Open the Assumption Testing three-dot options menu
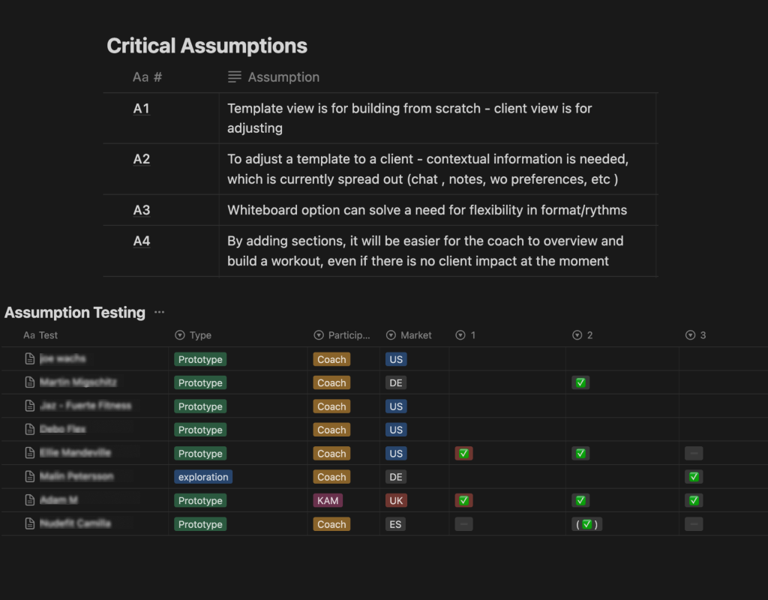Viewport: 768px width, 600px height. [x=159, y=312]
